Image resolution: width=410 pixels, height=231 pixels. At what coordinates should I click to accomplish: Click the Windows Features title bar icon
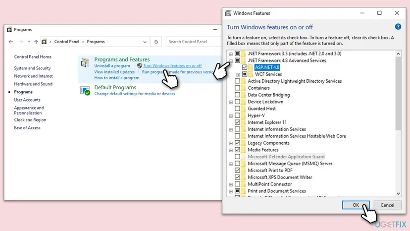tap(228, 13)
